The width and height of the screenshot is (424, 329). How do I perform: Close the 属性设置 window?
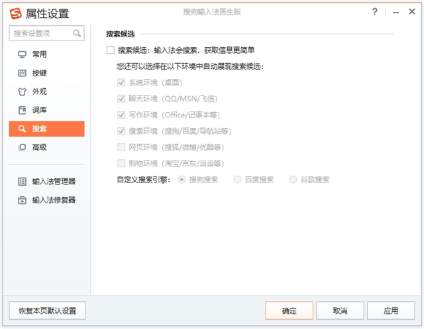[412, 12]
